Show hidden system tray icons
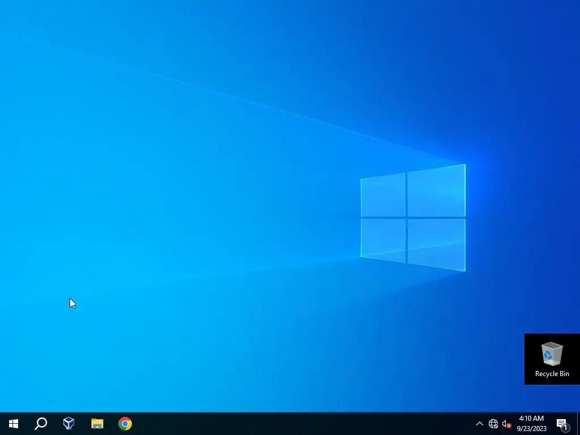Viewport: 580px width, 435px height. coord(479,424)
